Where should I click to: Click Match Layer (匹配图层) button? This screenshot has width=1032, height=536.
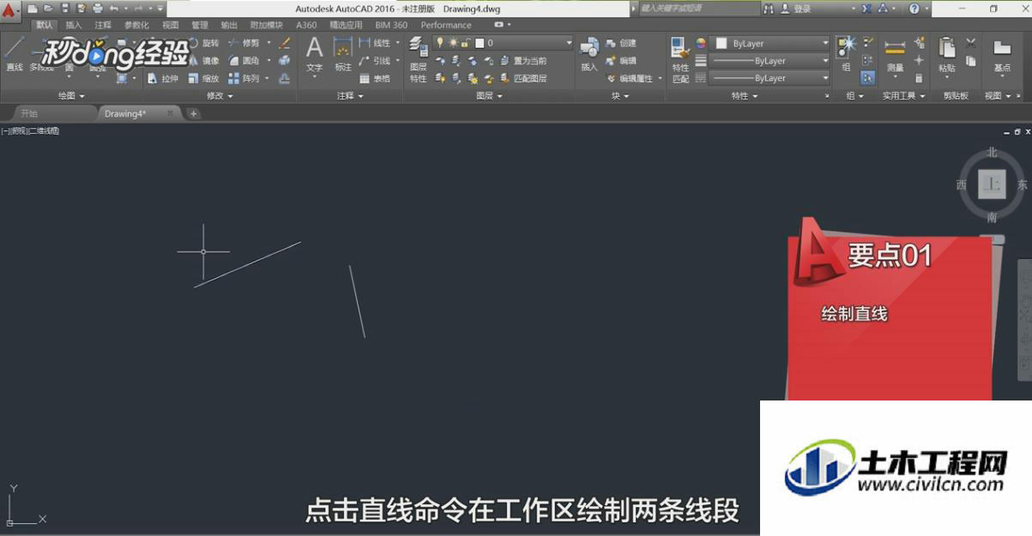522,78
